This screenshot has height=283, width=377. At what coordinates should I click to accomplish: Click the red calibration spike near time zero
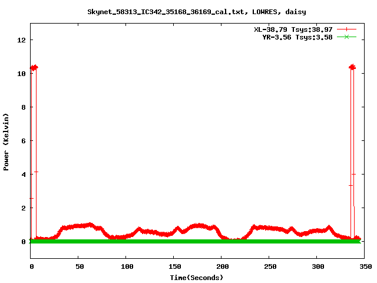pyautogui.click(x=34, y=152)
